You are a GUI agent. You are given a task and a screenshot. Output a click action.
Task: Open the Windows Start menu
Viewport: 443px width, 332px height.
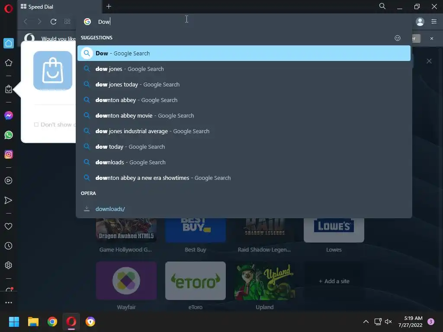[14, 322]
